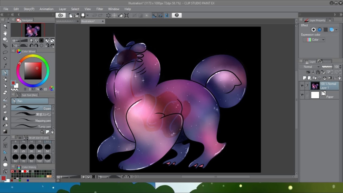Screen dimensions: 343x193
Task: Open a file using the folder icon
Action: [77, 15]
